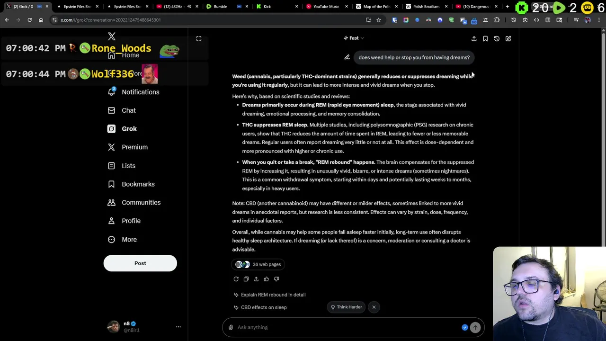Viewport: 606px width, 341px height.
Task: Edit the weed and dreams prompt
Action: (x=347, y=57)
